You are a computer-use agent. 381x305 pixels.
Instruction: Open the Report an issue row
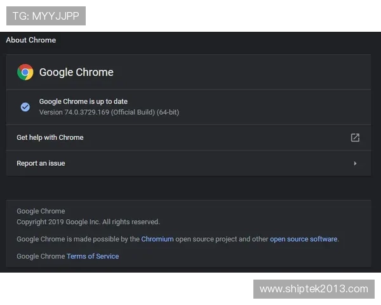pos(189,163)
